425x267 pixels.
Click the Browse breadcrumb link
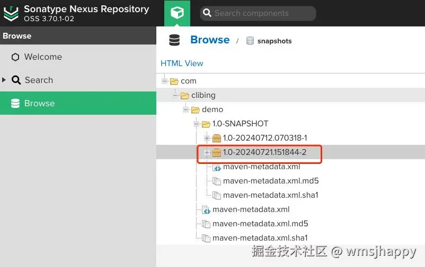pos(210,40)
